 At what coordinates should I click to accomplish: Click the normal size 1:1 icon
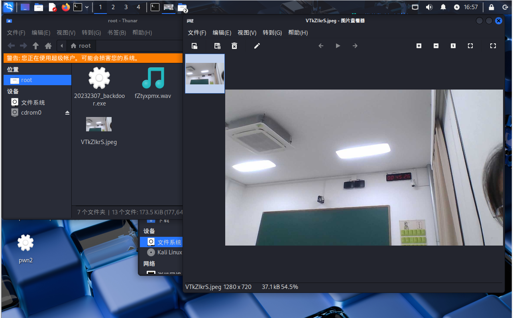click(453, 46)
